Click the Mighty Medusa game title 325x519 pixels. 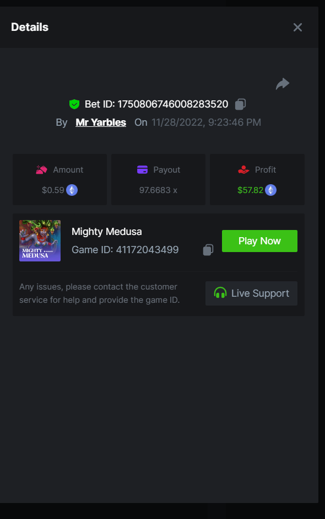(x=107, y=232)
